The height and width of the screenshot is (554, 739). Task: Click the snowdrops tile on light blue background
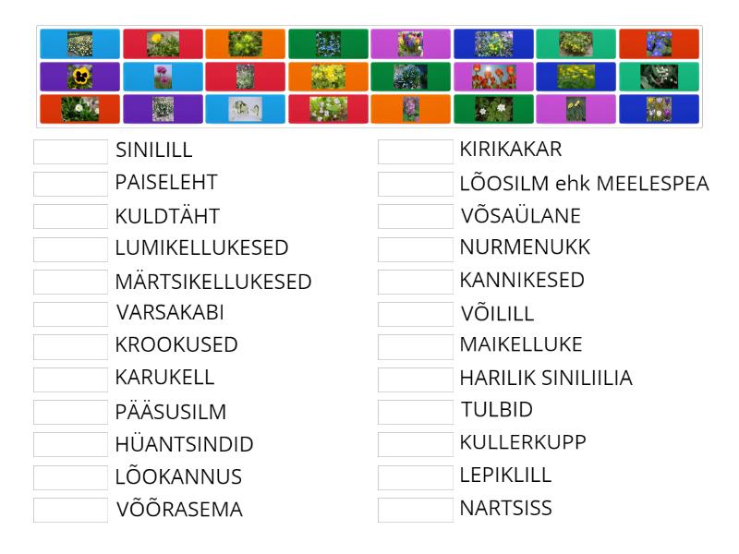tap(245, 110)
